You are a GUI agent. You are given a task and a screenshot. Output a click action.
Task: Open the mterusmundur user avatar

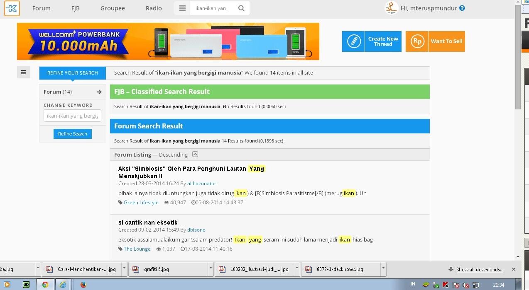[391, 8]
